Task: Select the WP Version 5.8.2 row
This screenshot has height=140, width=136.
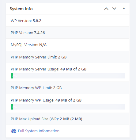Action: 68,21
